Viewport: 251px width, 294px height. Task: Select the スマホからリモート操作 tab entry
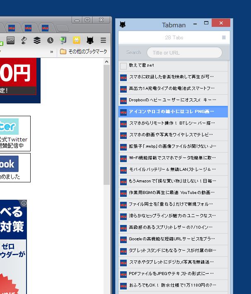(173, 123)
